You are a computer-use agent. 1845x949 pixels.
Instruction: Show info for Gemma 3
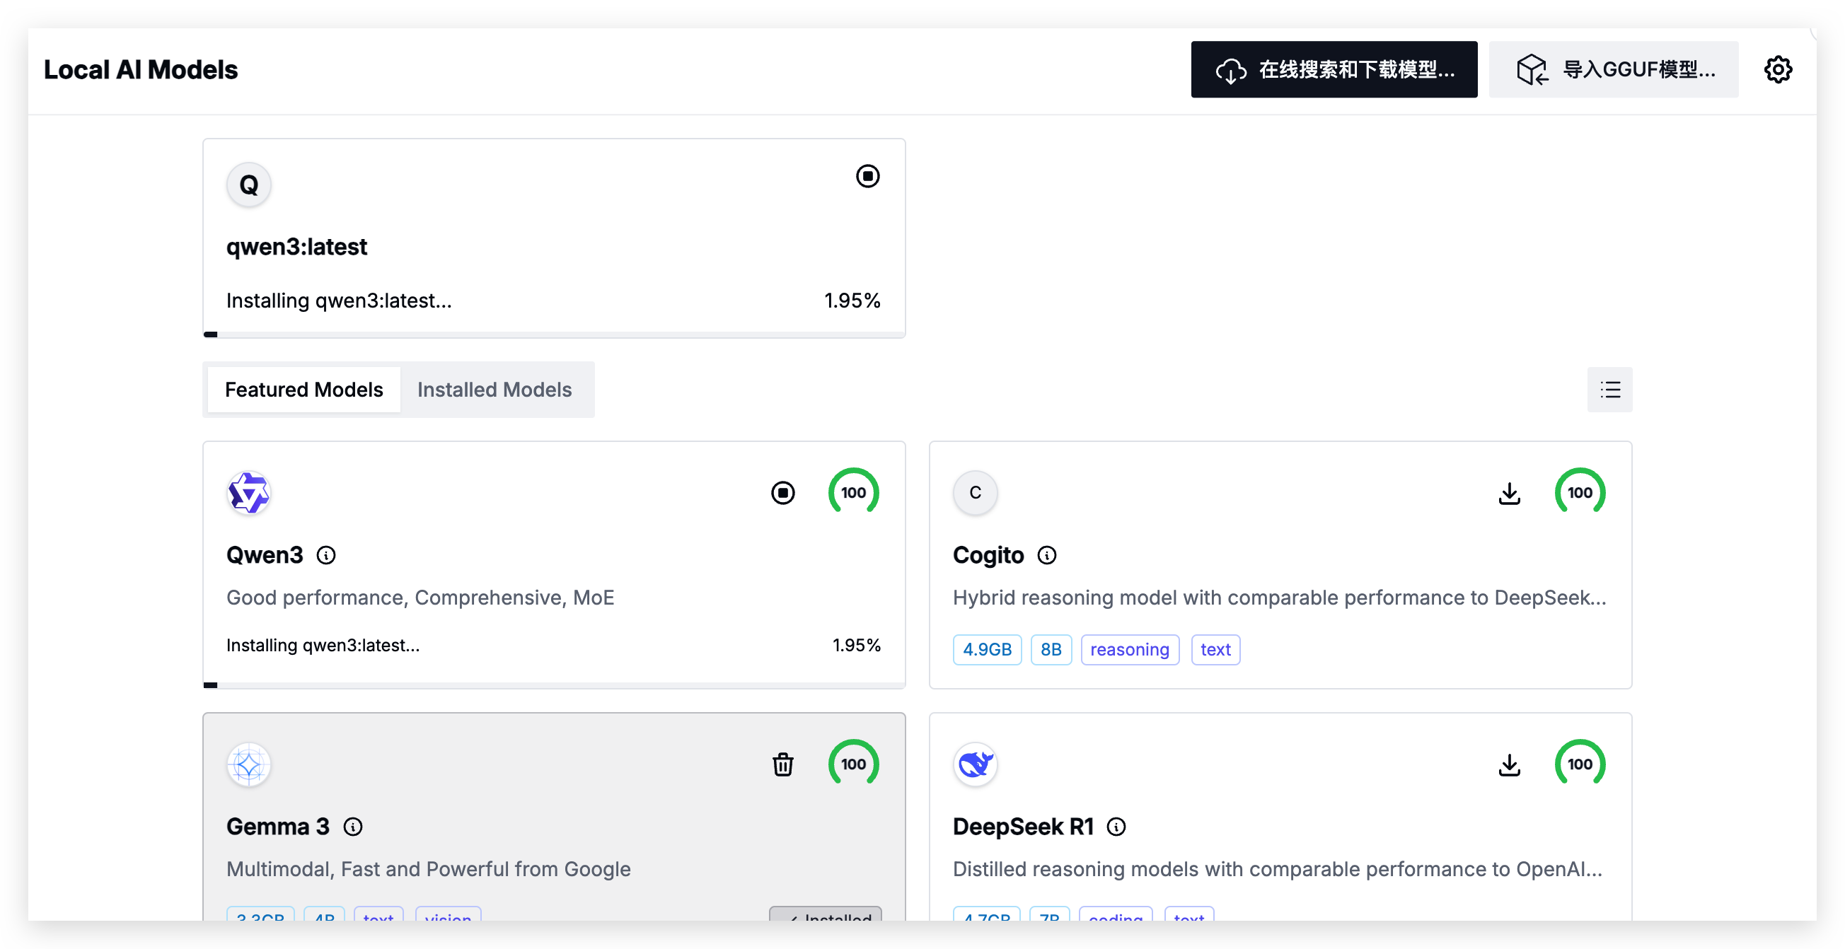point(352,827)
